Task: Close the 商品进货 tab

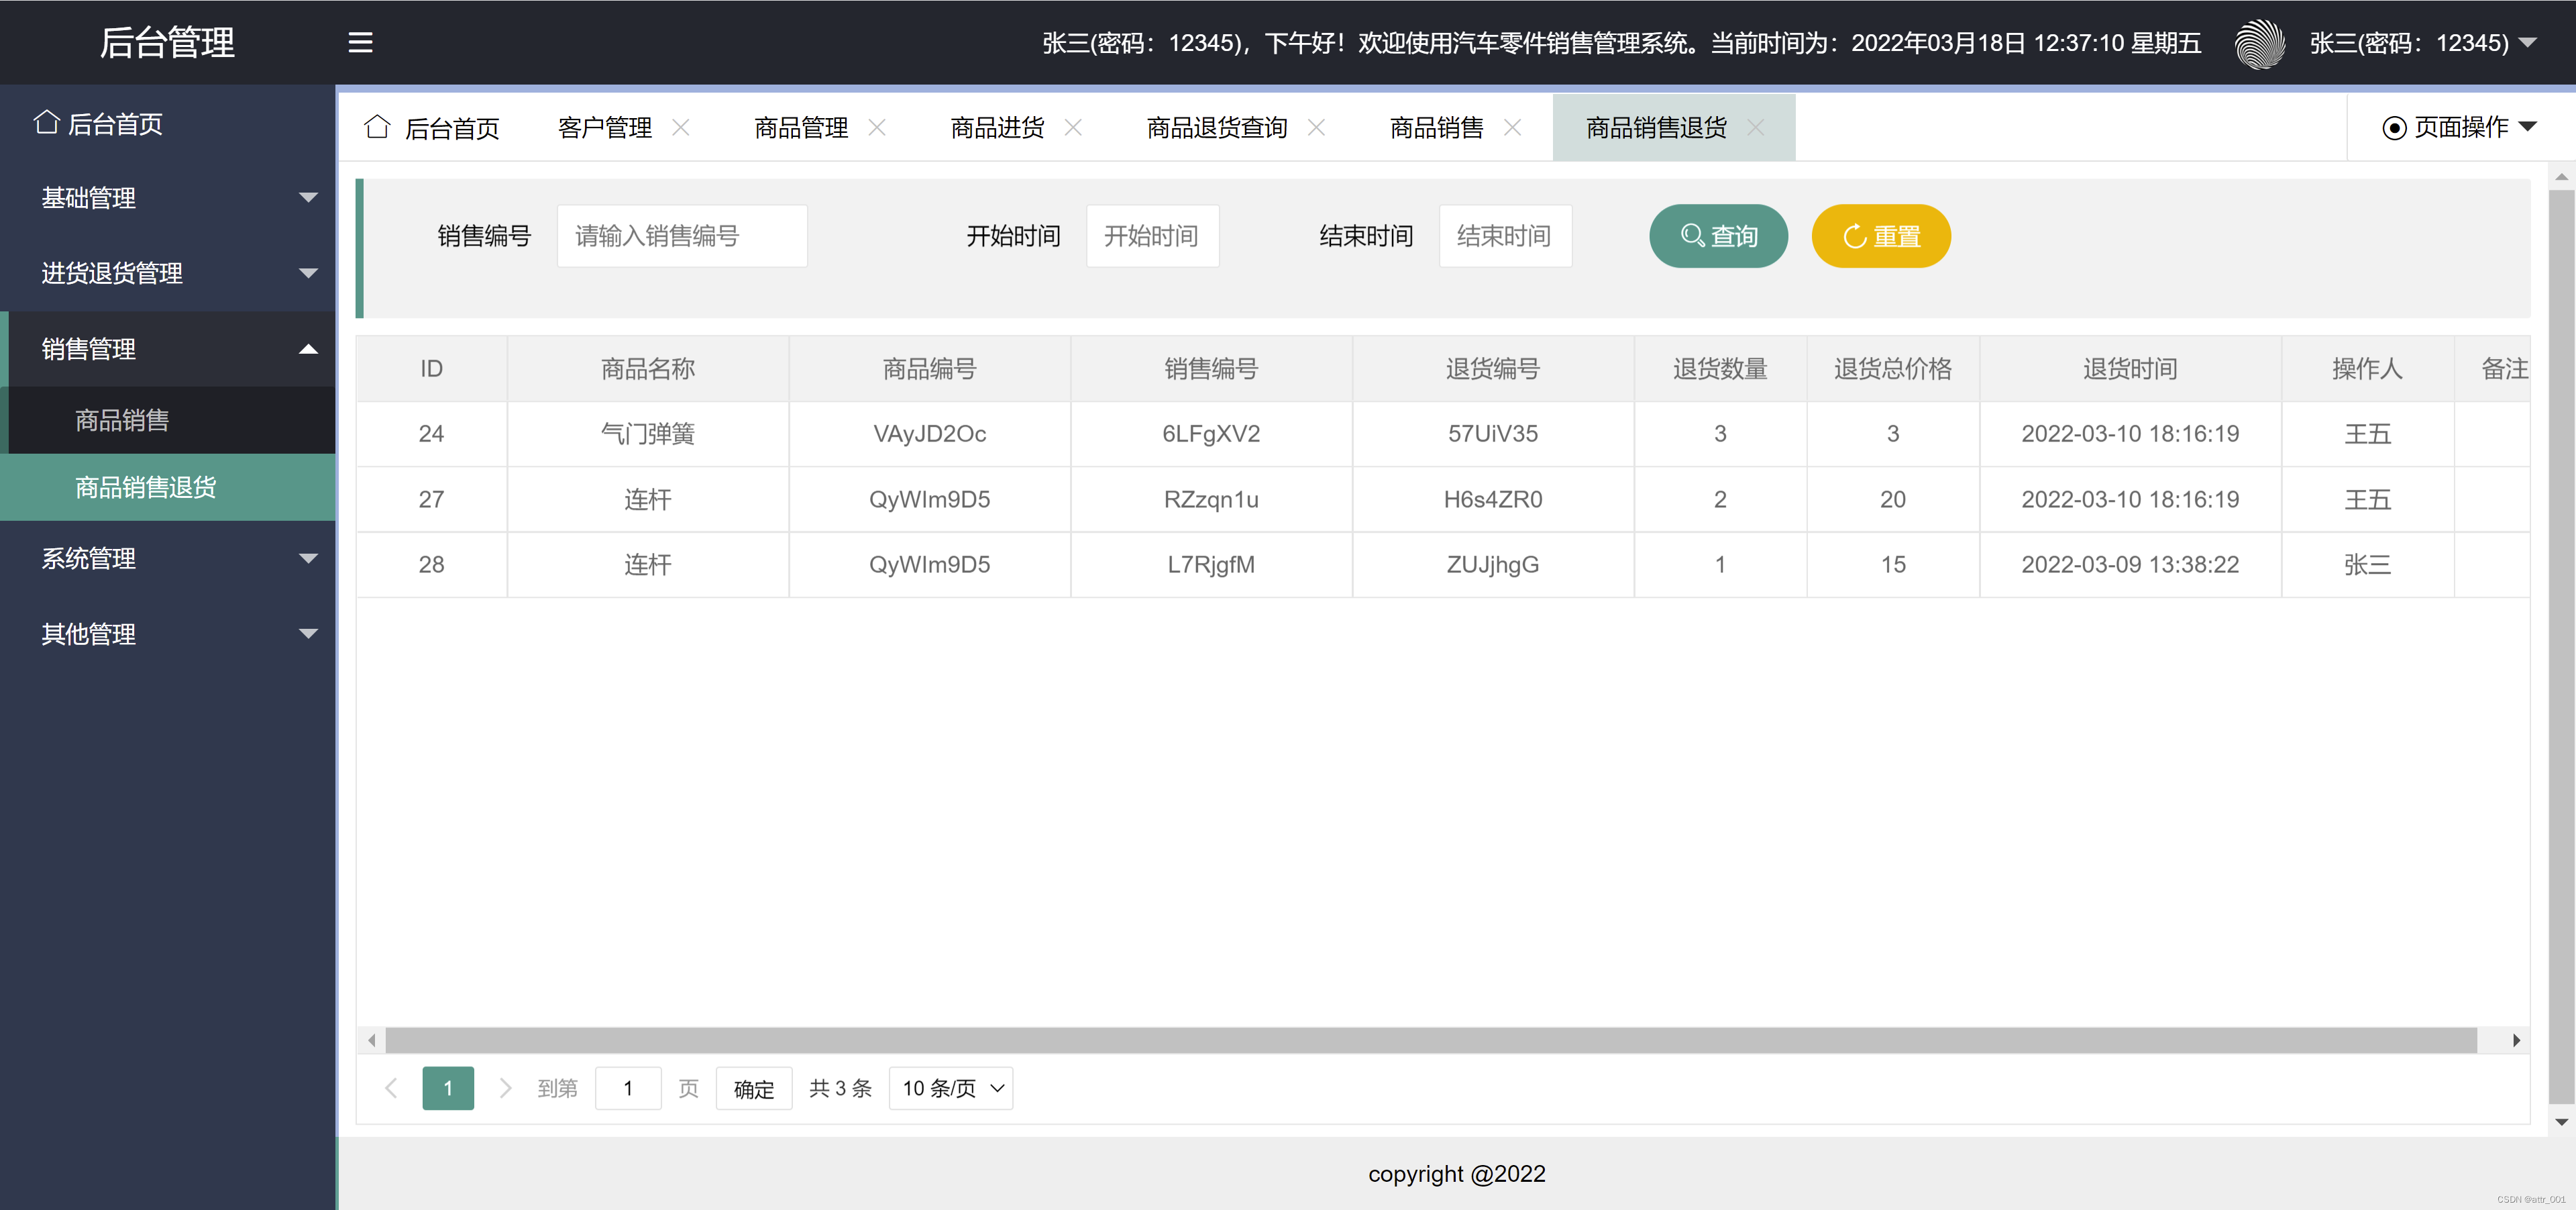Action: (x=1073, y=127)
